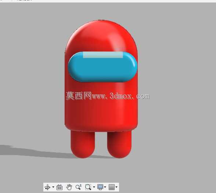The image size is (216, 193).
Task: Select the crewmate's left leg
Action: click(83, 144)
